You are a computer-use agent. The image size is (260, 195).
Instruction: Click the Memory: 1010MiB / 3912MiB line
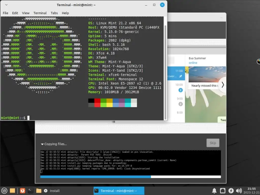(113, 92)
